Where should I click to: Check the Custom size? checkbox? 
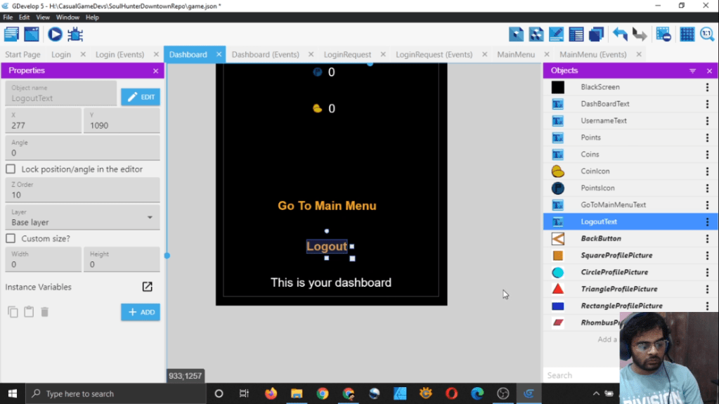coord(11,239)
